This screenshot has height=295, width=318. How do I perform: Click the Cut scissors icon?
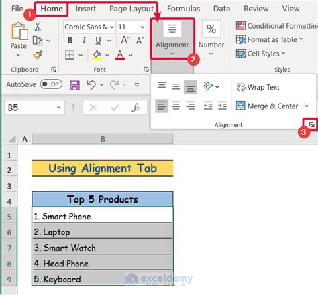(38, 27)
